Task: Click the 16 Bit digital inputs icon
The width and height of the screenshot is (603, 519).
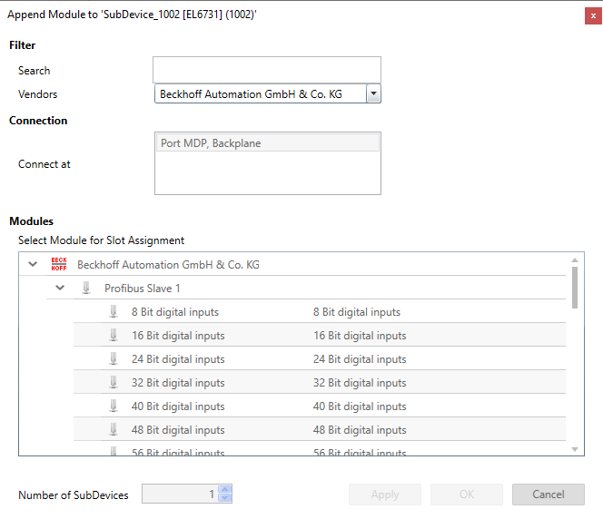Action: 114,336
